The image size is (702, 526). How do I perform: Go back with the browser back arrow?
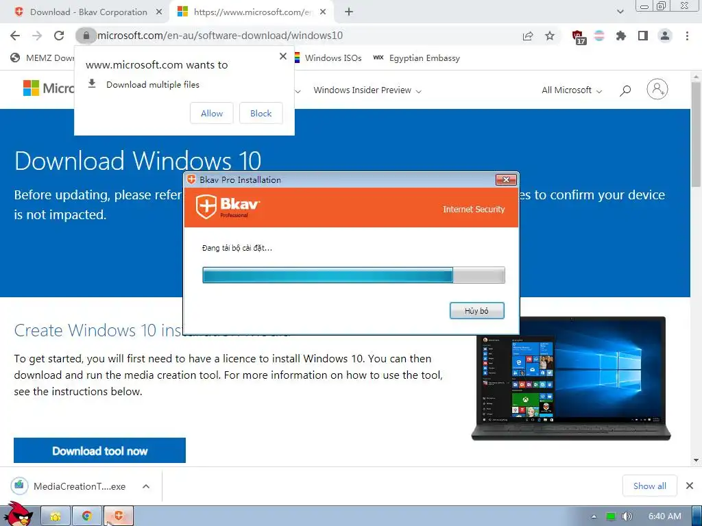point(15,36)
